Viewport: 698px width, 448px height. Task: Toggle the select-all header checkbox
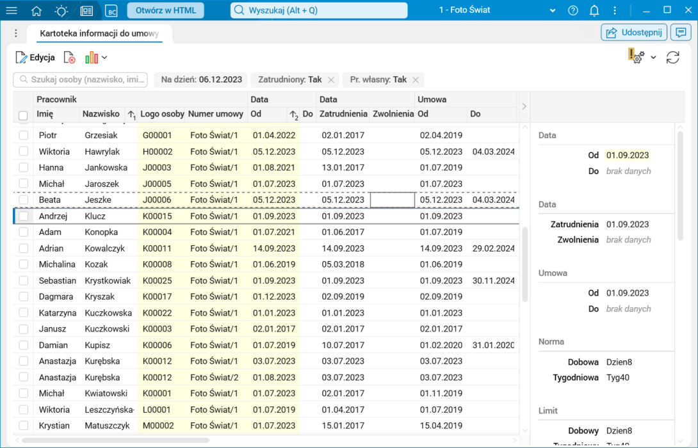[23, 115]
